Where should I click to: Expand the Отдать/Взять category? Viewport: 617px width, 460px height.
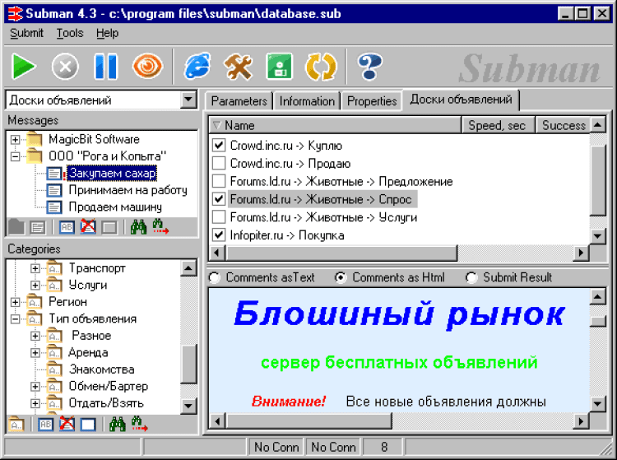(x=35, y=403)
